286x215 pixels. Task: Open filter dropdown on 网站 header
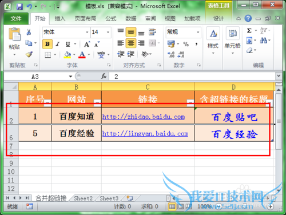[97, 102]
